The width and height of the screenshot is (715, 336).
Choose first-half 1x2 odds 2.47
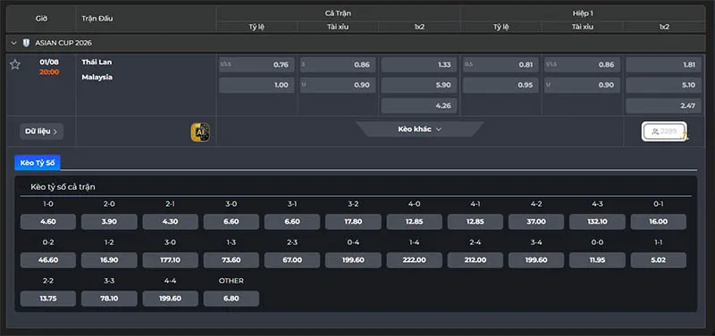663,105
